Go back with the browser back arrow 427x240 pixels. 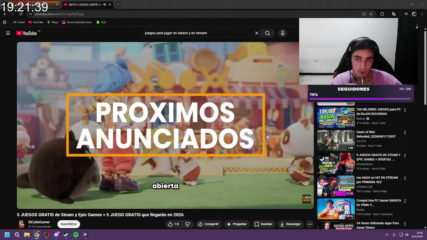coord(5,14)
